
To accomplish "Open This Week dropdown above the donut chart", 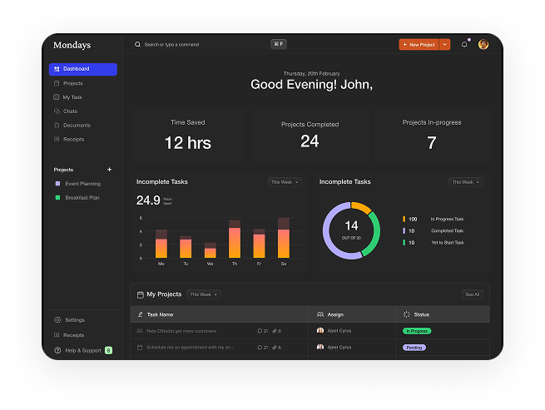I will [465, 181].
